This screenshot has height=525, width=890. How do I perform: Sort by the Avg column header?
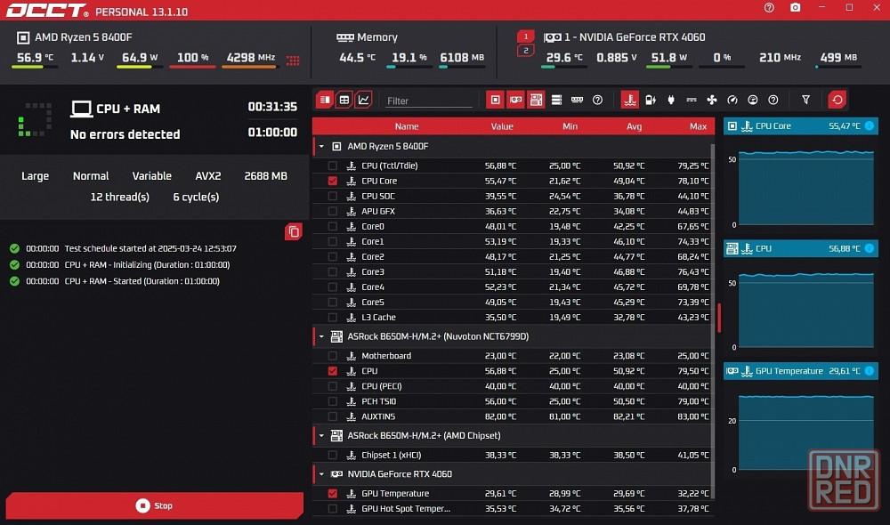634,126
